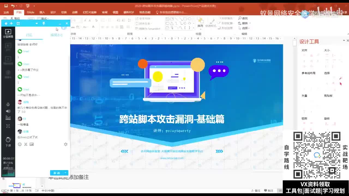Click the 形状轮廓 shape outline button
The width and height of the screenshot is (349, 196).
tap(226, 23)
